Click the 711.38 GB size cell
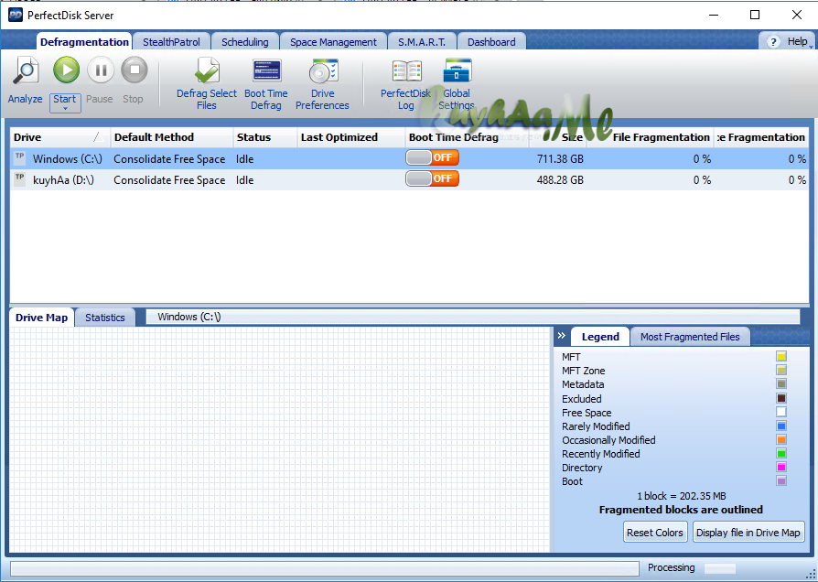 click(x=560, y=158)
